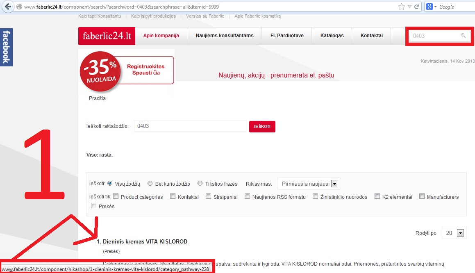475x273 pixels.
Task: Click the magnifier icon in the site search box
Action: (463, 35)
